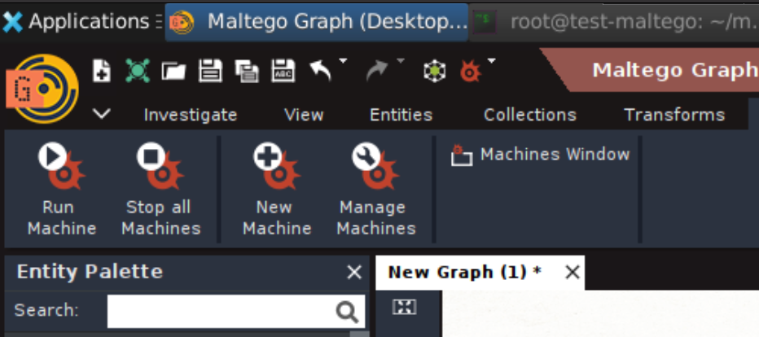Open the Transforms ribbon tab
Image resolution: width=759 pixels, height=337 pixels.
674,115
